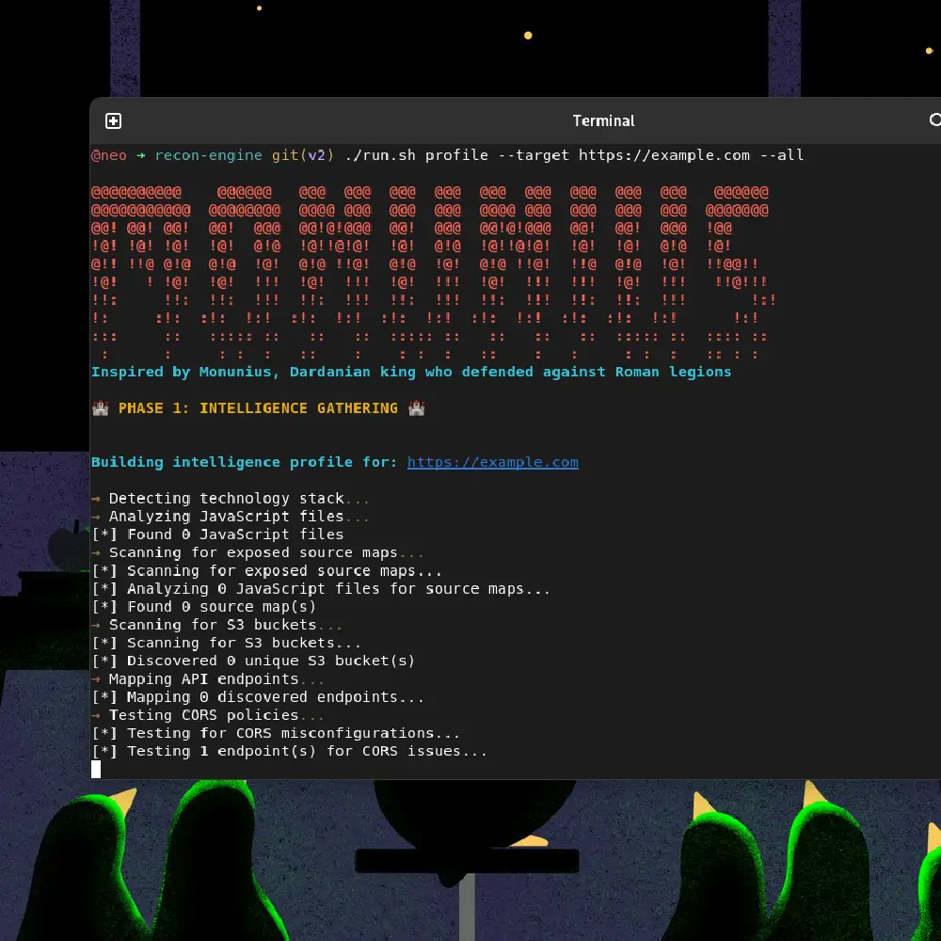This screenshot has height=941, width=941.
Task: Click the castle emoji after INTELLIGENCE GATHERING
Action: (x=417, y=408)
